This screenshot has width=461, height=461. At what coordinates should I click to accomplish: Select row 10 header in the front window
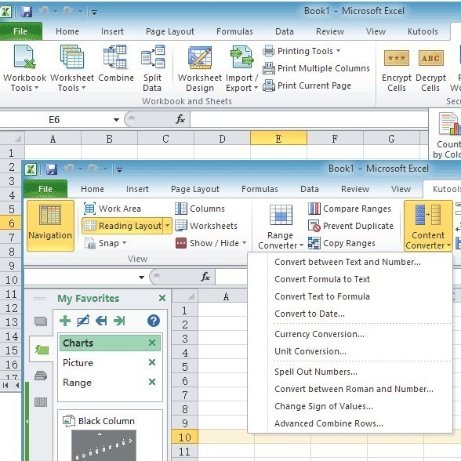click(x=185, y=437)
